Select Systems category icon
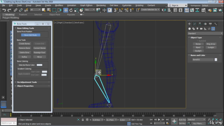 (x=213, y=29)
